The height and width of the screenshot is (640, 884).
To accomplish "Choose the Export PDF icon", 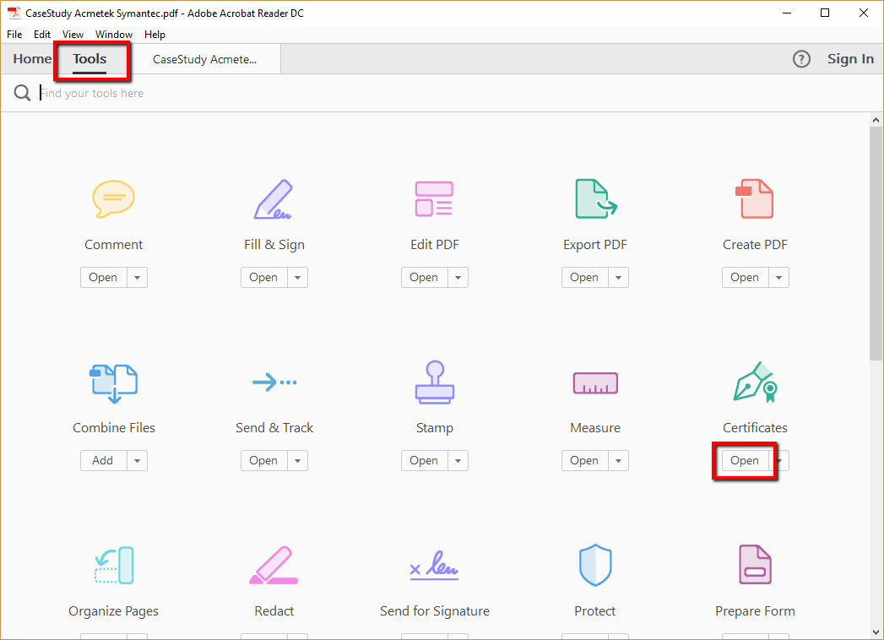I will tap(595, 199).
